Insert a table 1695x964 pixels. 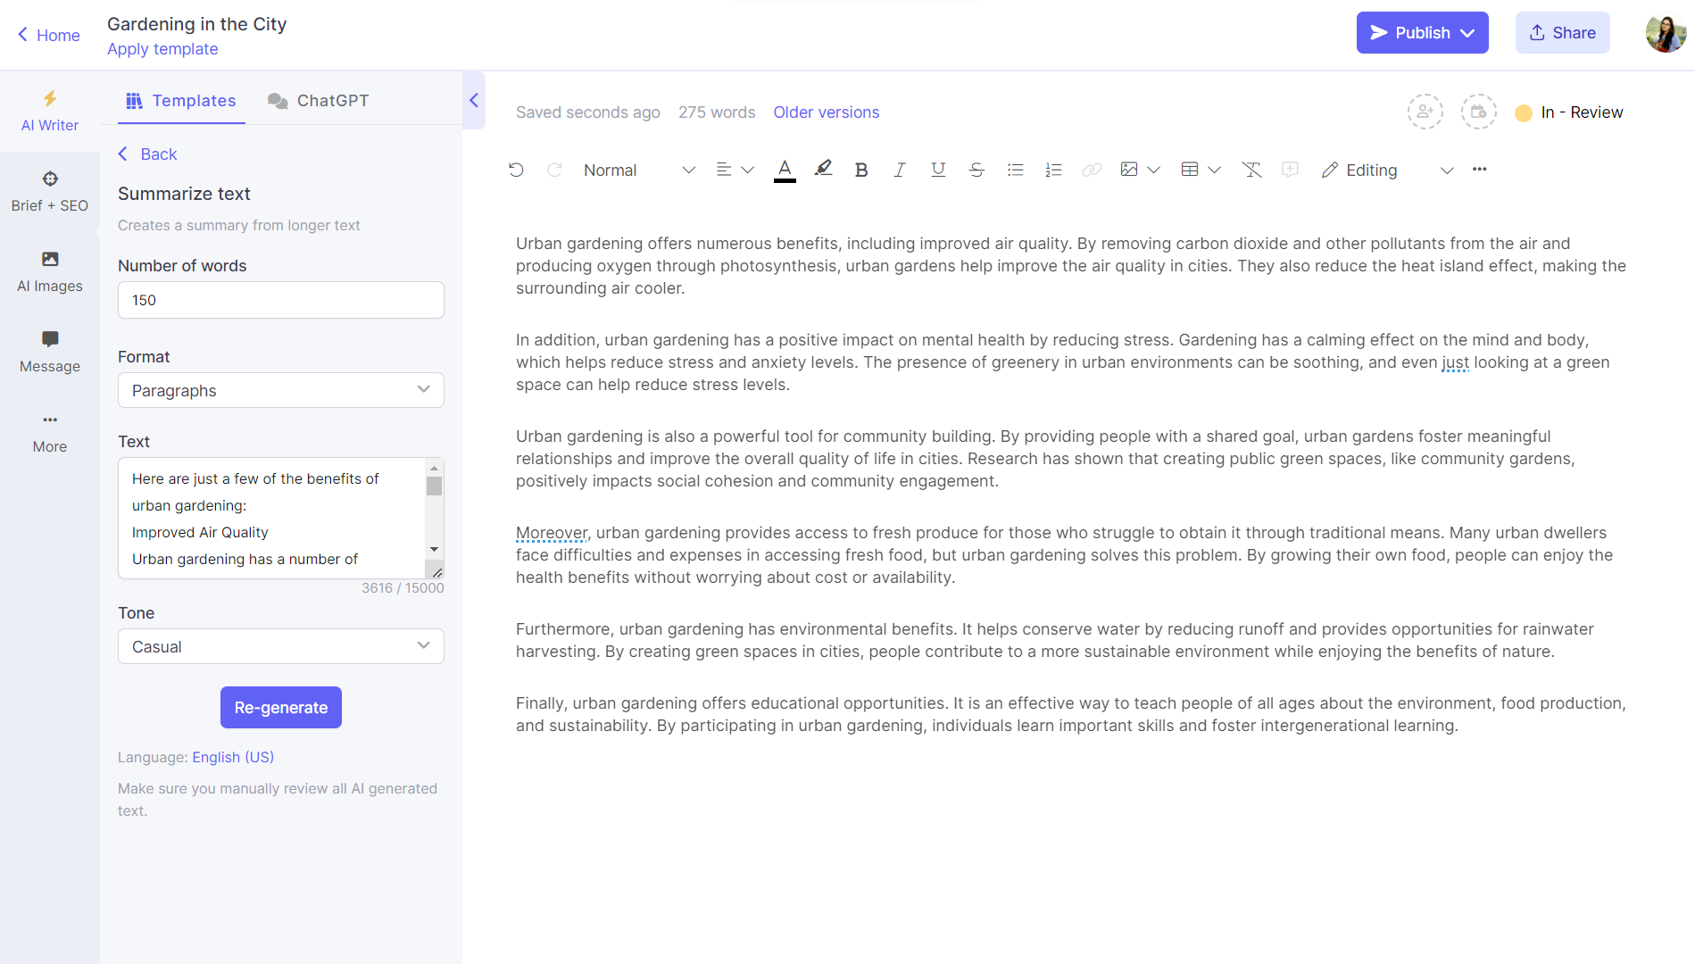click(1190, 170)
